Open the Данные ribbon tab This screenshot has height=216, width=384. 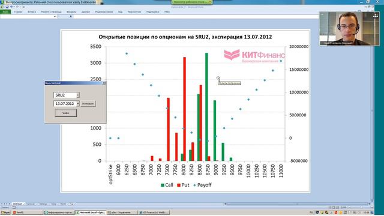(x=86, y=11)
